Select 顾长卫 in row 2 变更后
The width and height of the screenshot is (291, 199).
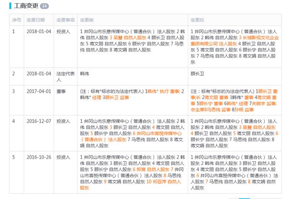point(197,74)
